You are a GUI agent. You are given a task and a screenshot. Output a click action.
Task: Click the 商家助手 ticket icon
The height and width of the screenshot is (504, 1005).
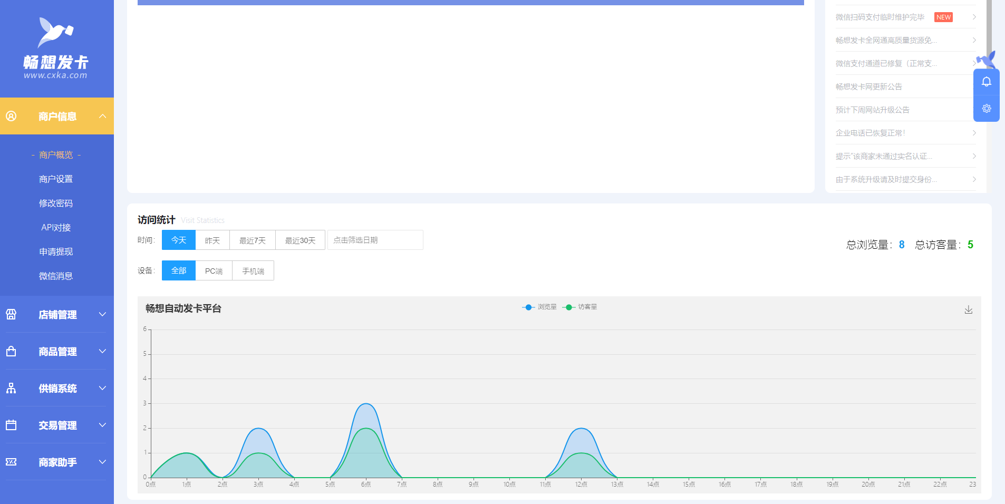click(11, 462)
